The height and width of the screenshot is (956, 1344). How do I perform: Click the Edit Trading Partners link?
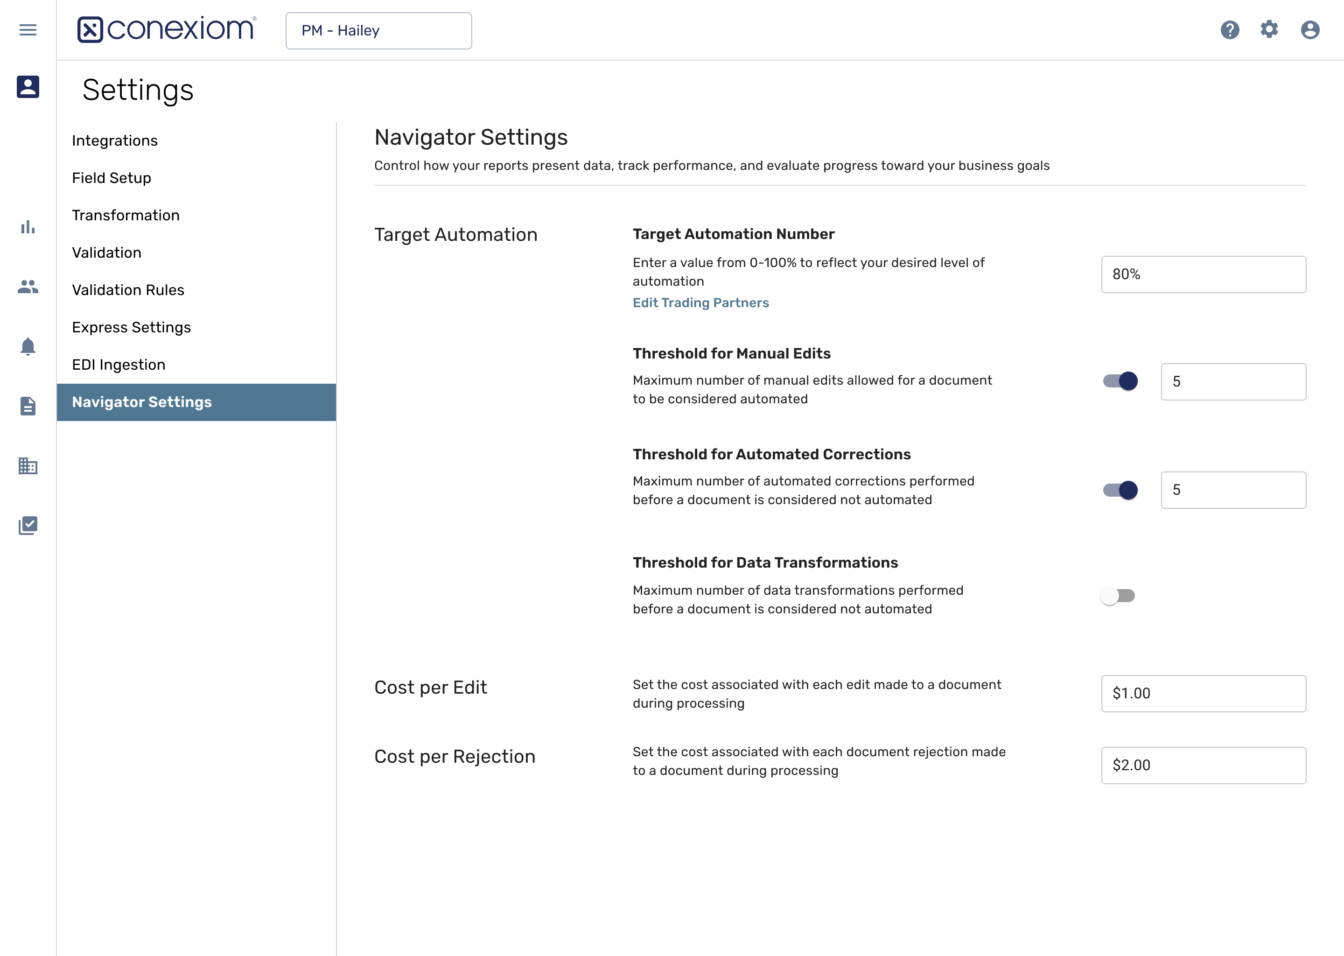coord(700,302)
